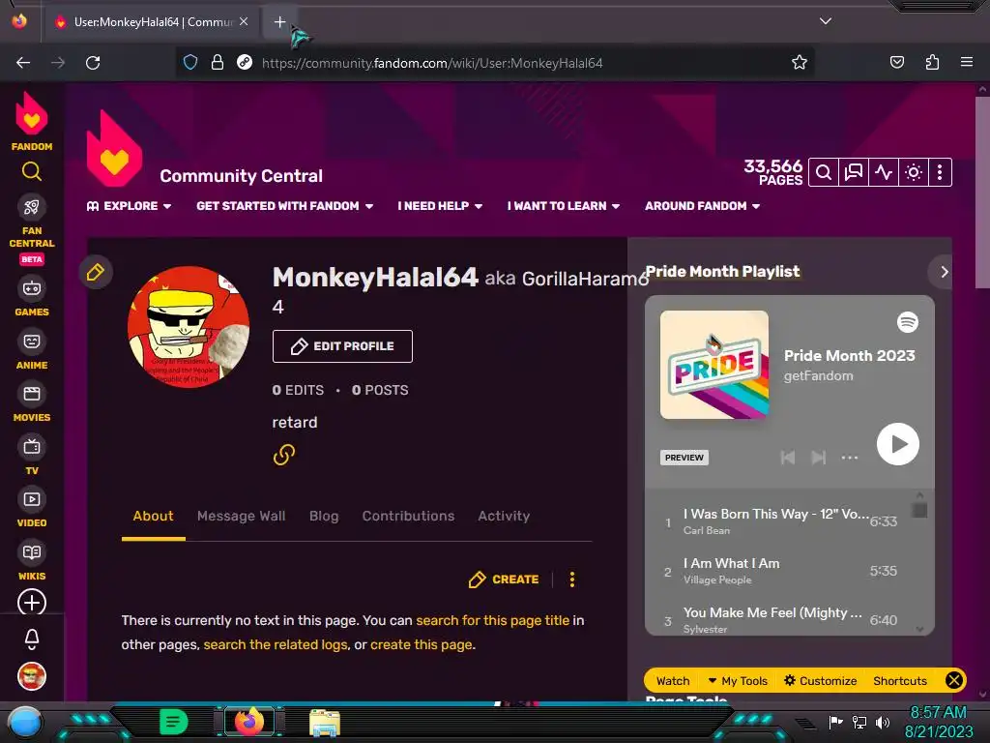Expand the Explore dropdown menu
Image resolution: width=990 pixels, height=743 pixels.
[130, 206]
